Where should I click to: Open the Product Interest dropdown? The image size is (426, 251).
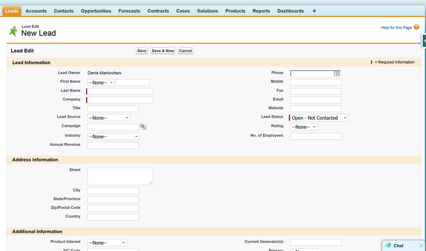point(106,243)
